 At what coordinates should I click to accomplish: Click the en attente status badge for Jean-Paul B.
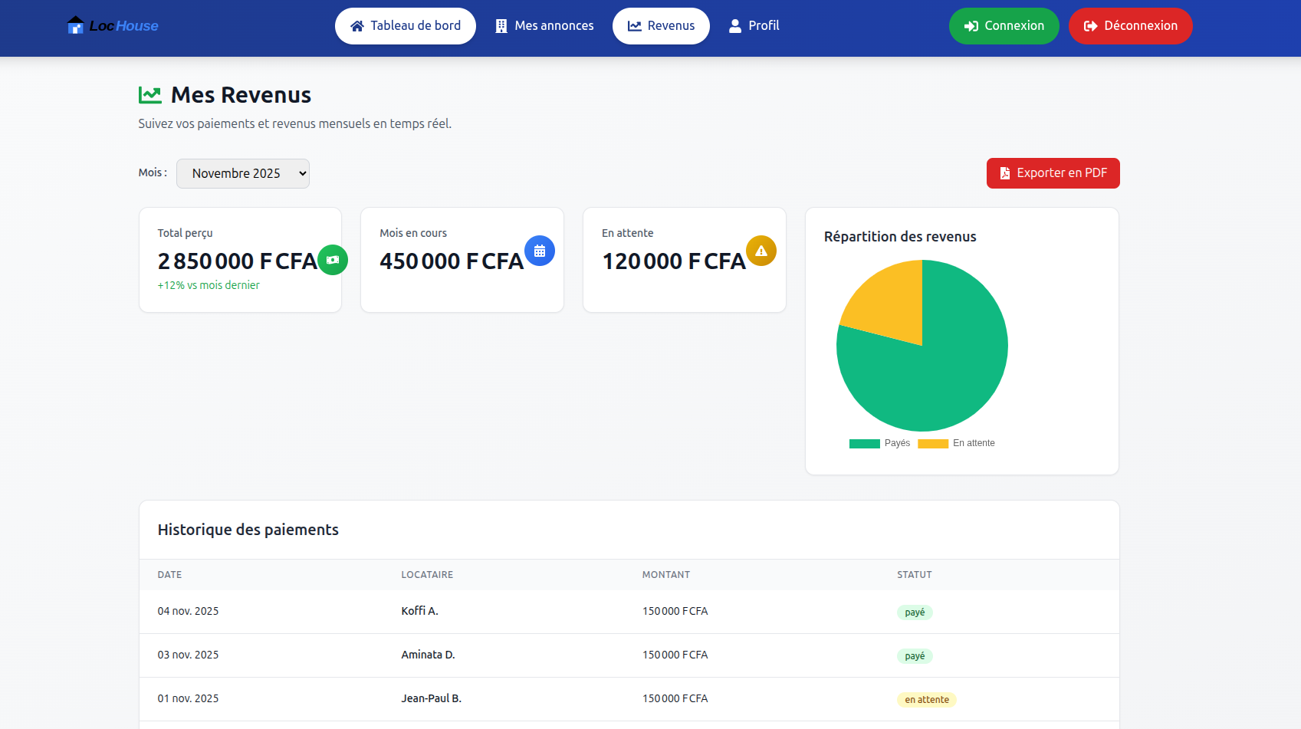pyautogui.click(x=926, y=700)
